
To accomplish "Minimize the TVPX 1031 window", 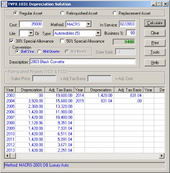I will click(153, 4).
